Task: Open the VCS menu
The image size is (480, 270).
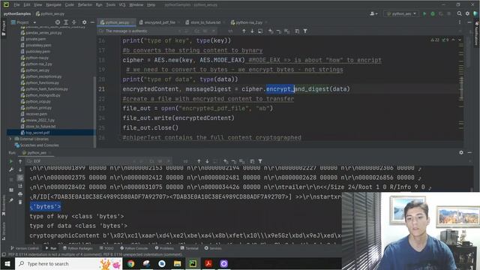Action: pyautogui.click(x=122, y=5)
